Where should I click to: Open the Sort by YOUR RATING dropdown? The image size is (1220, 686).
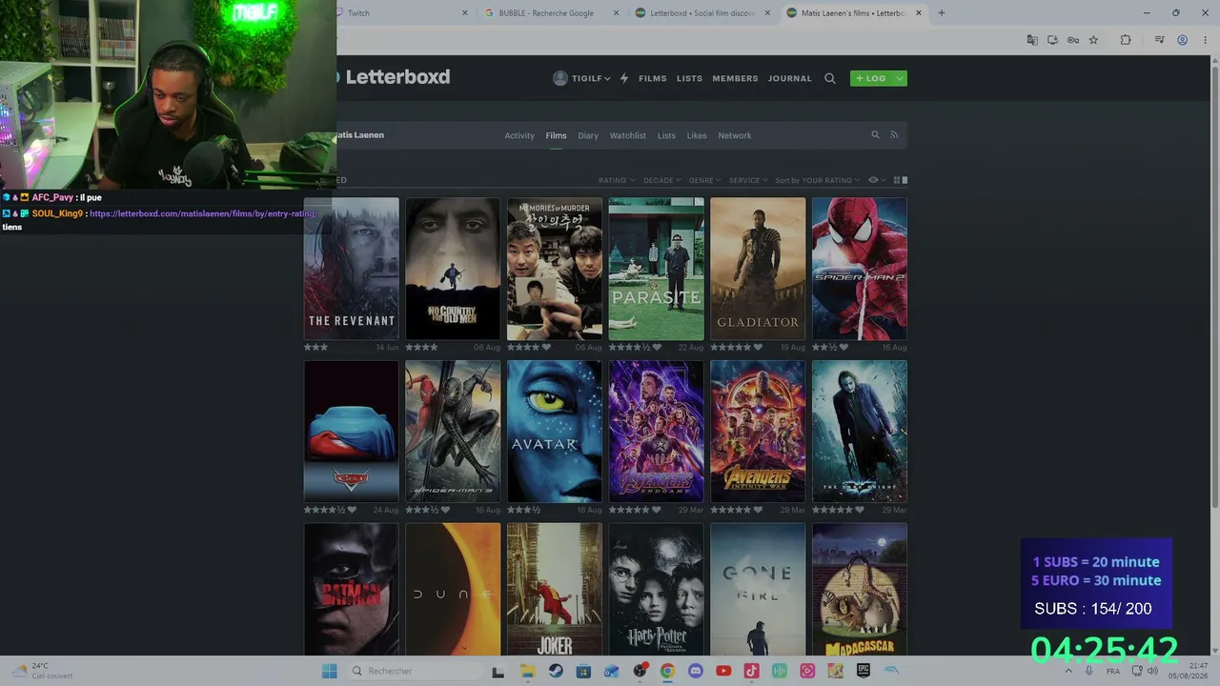[818, 180]
